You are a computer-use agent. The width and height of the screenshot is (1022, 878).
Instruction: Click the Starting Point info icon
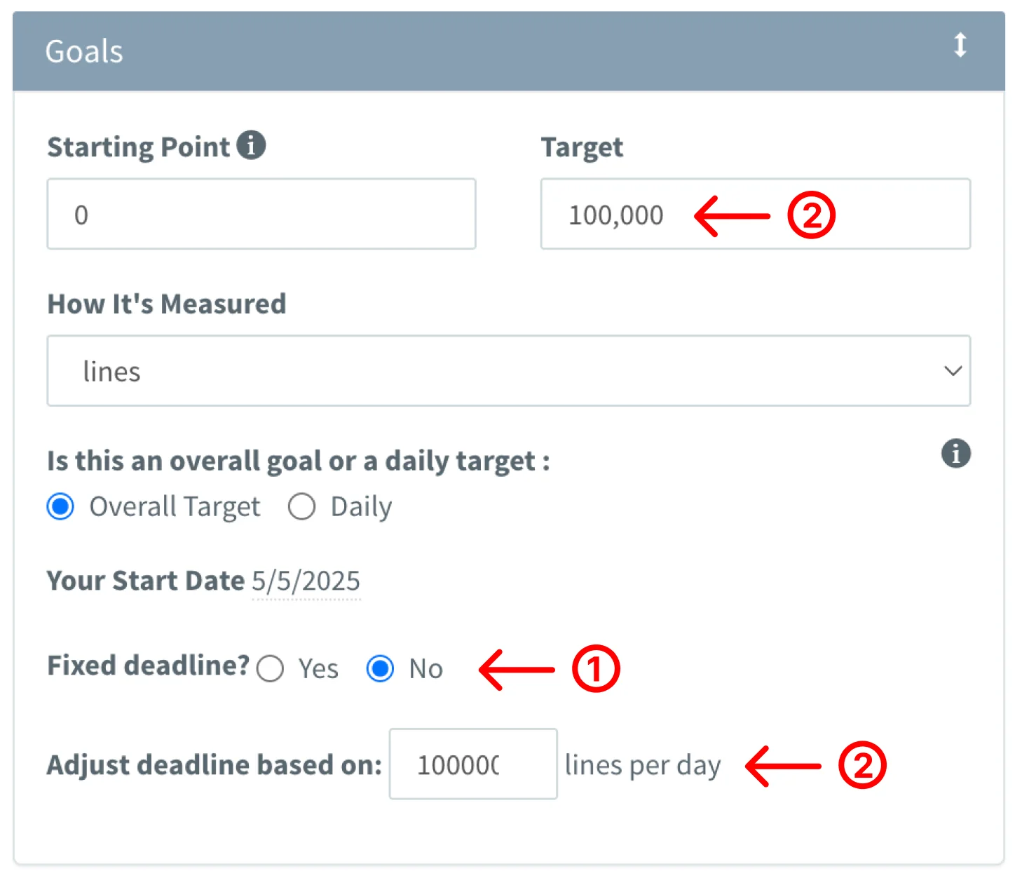[251, 146]
